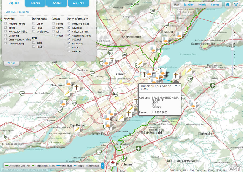243x172 pixels.
Task: Click the Clear All link
Action: click(24, 12)
